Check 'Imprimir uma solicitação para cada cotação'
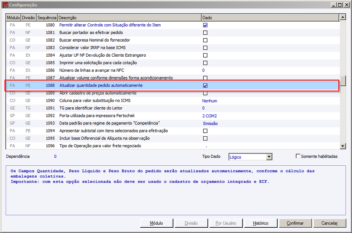Viewport: 352px width, 233px height. click(x=205, y=63)
